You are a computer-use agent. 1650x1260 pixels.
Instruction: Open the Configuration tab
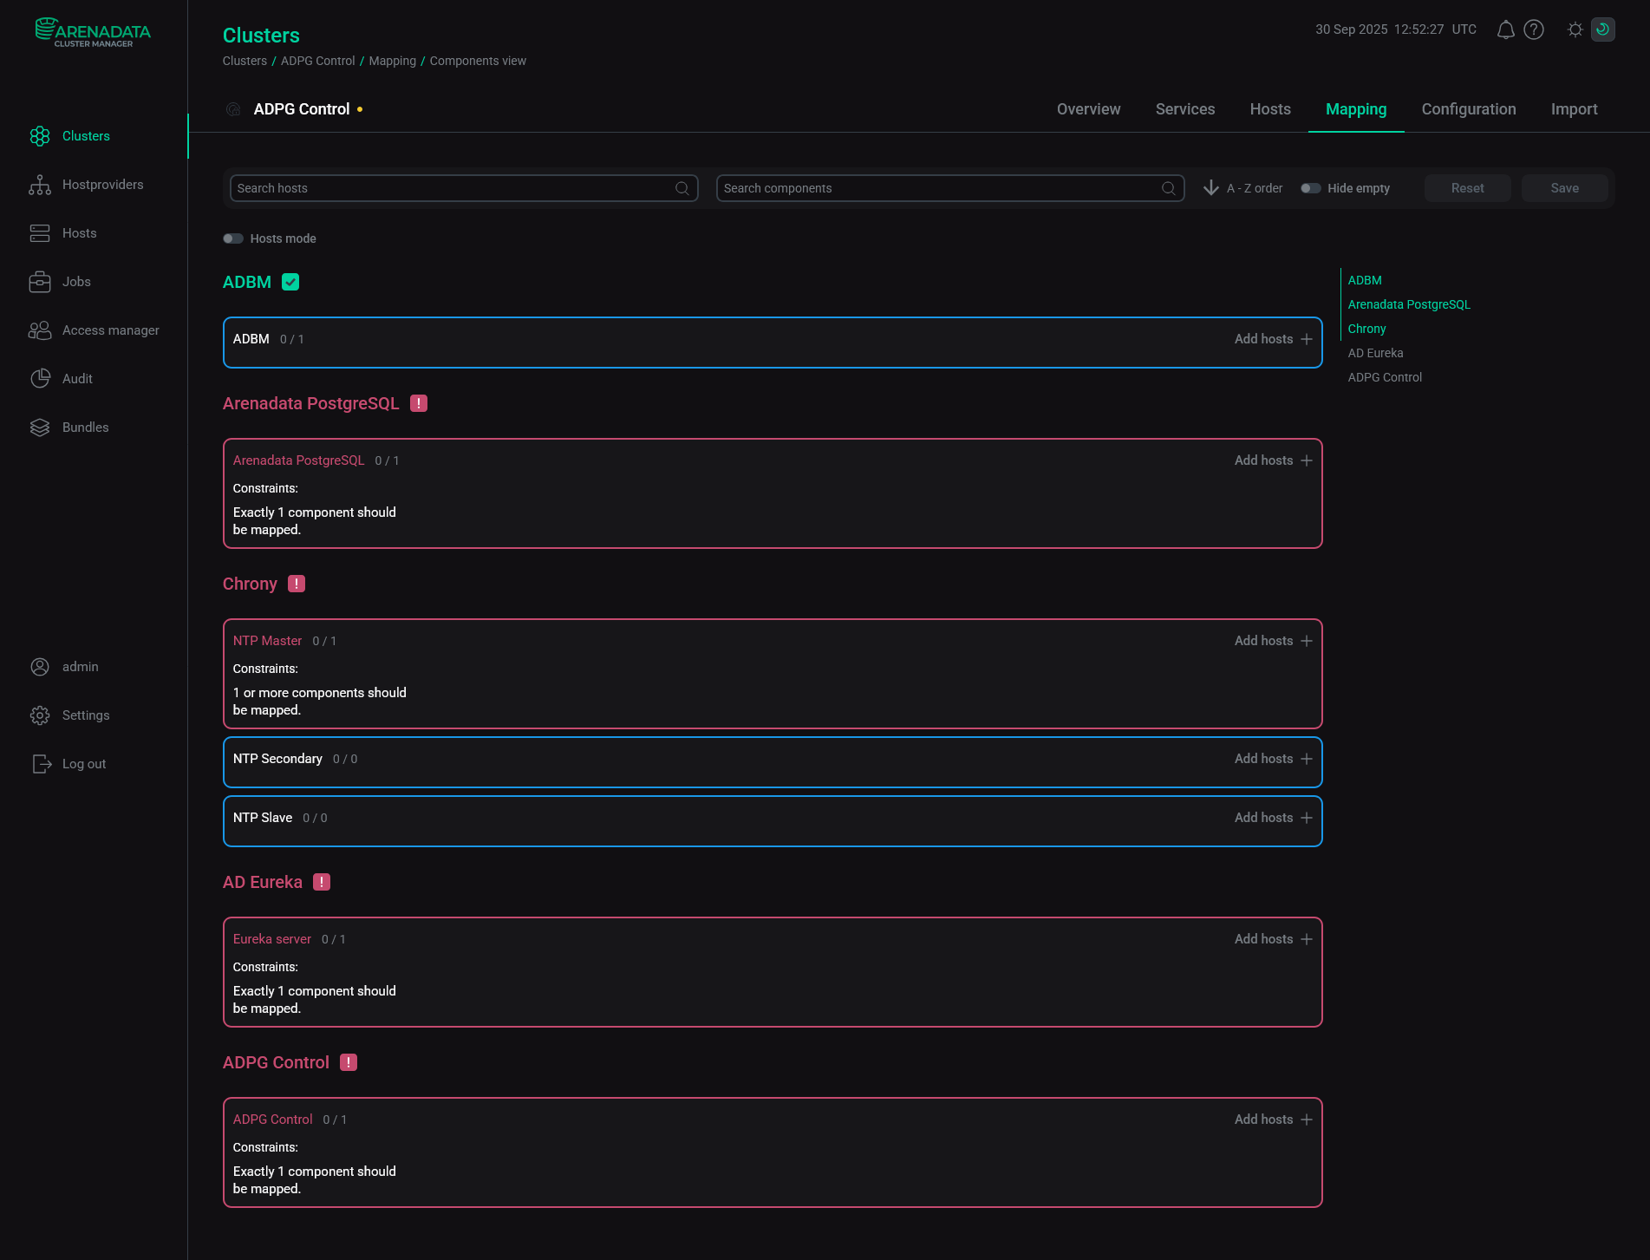pos(1468,109)
